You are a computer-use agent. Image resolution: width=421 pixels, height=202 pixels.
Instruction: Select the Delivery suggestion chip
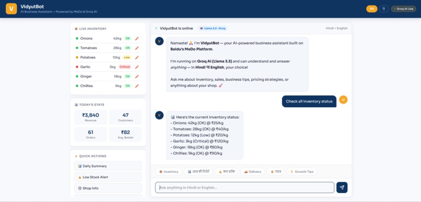click(252, 171)
